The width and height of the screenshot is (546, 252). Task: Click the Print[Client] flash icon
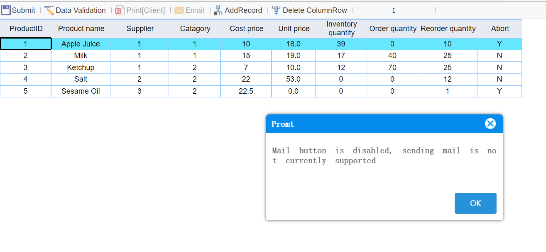pos(120,11)
